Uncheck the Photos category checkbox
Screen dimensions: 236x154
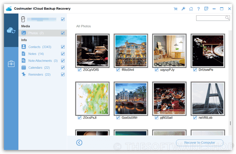click(63, 33)
